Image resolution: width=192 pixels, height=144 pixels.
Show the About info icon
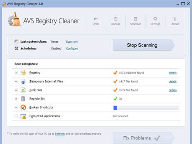175,19
